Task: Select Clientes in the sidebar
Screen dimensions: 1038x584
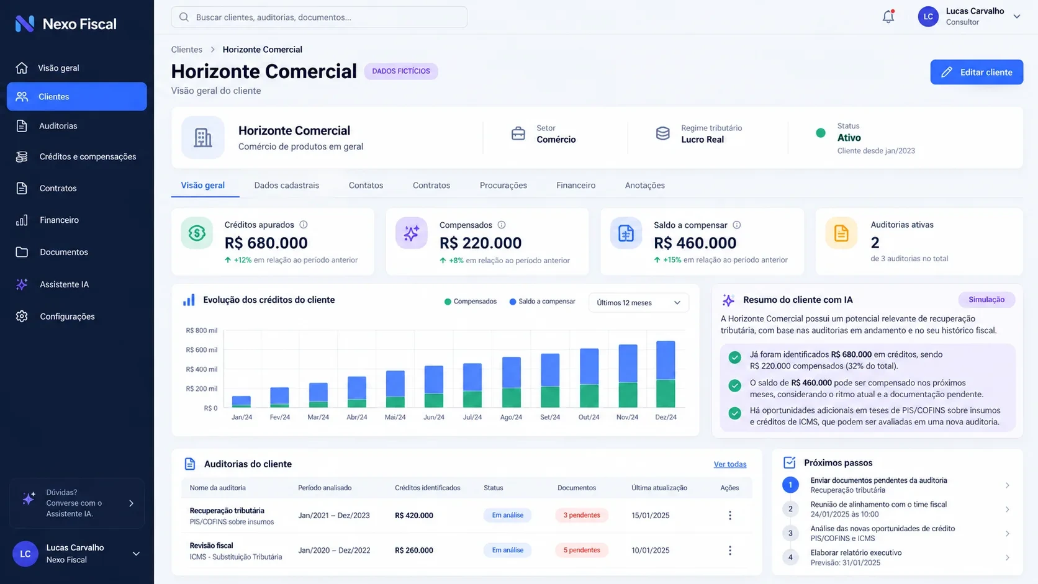Action: point(77,97)
